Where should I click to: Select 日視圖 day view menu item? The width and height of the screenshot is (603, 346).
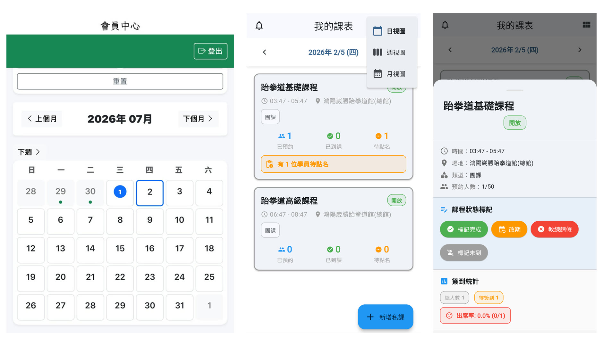392,31
